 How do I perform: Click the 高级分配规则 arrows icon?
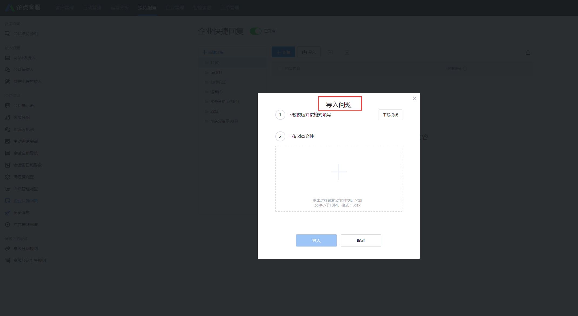[8, 249]
